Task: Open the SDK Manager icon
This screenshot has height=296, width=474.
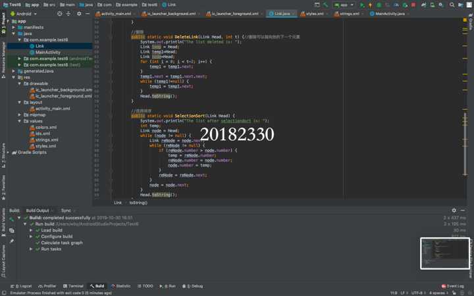Action: 440,5
